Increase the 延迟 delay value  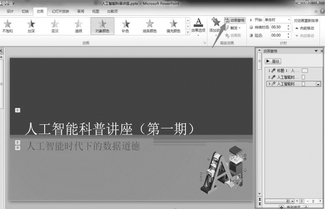tap(288, 34)
